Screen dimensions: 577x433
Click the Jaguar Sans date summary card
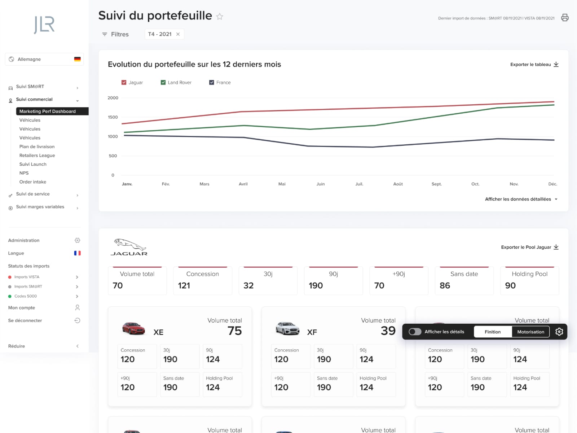[464, 281]
